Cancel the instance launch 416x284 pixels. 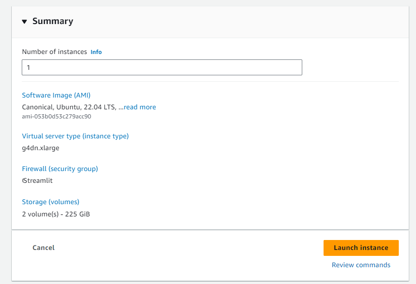coord(44,248)
